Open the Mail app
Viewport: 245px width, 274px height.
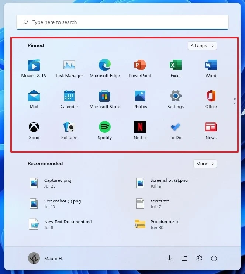(34, 100)
